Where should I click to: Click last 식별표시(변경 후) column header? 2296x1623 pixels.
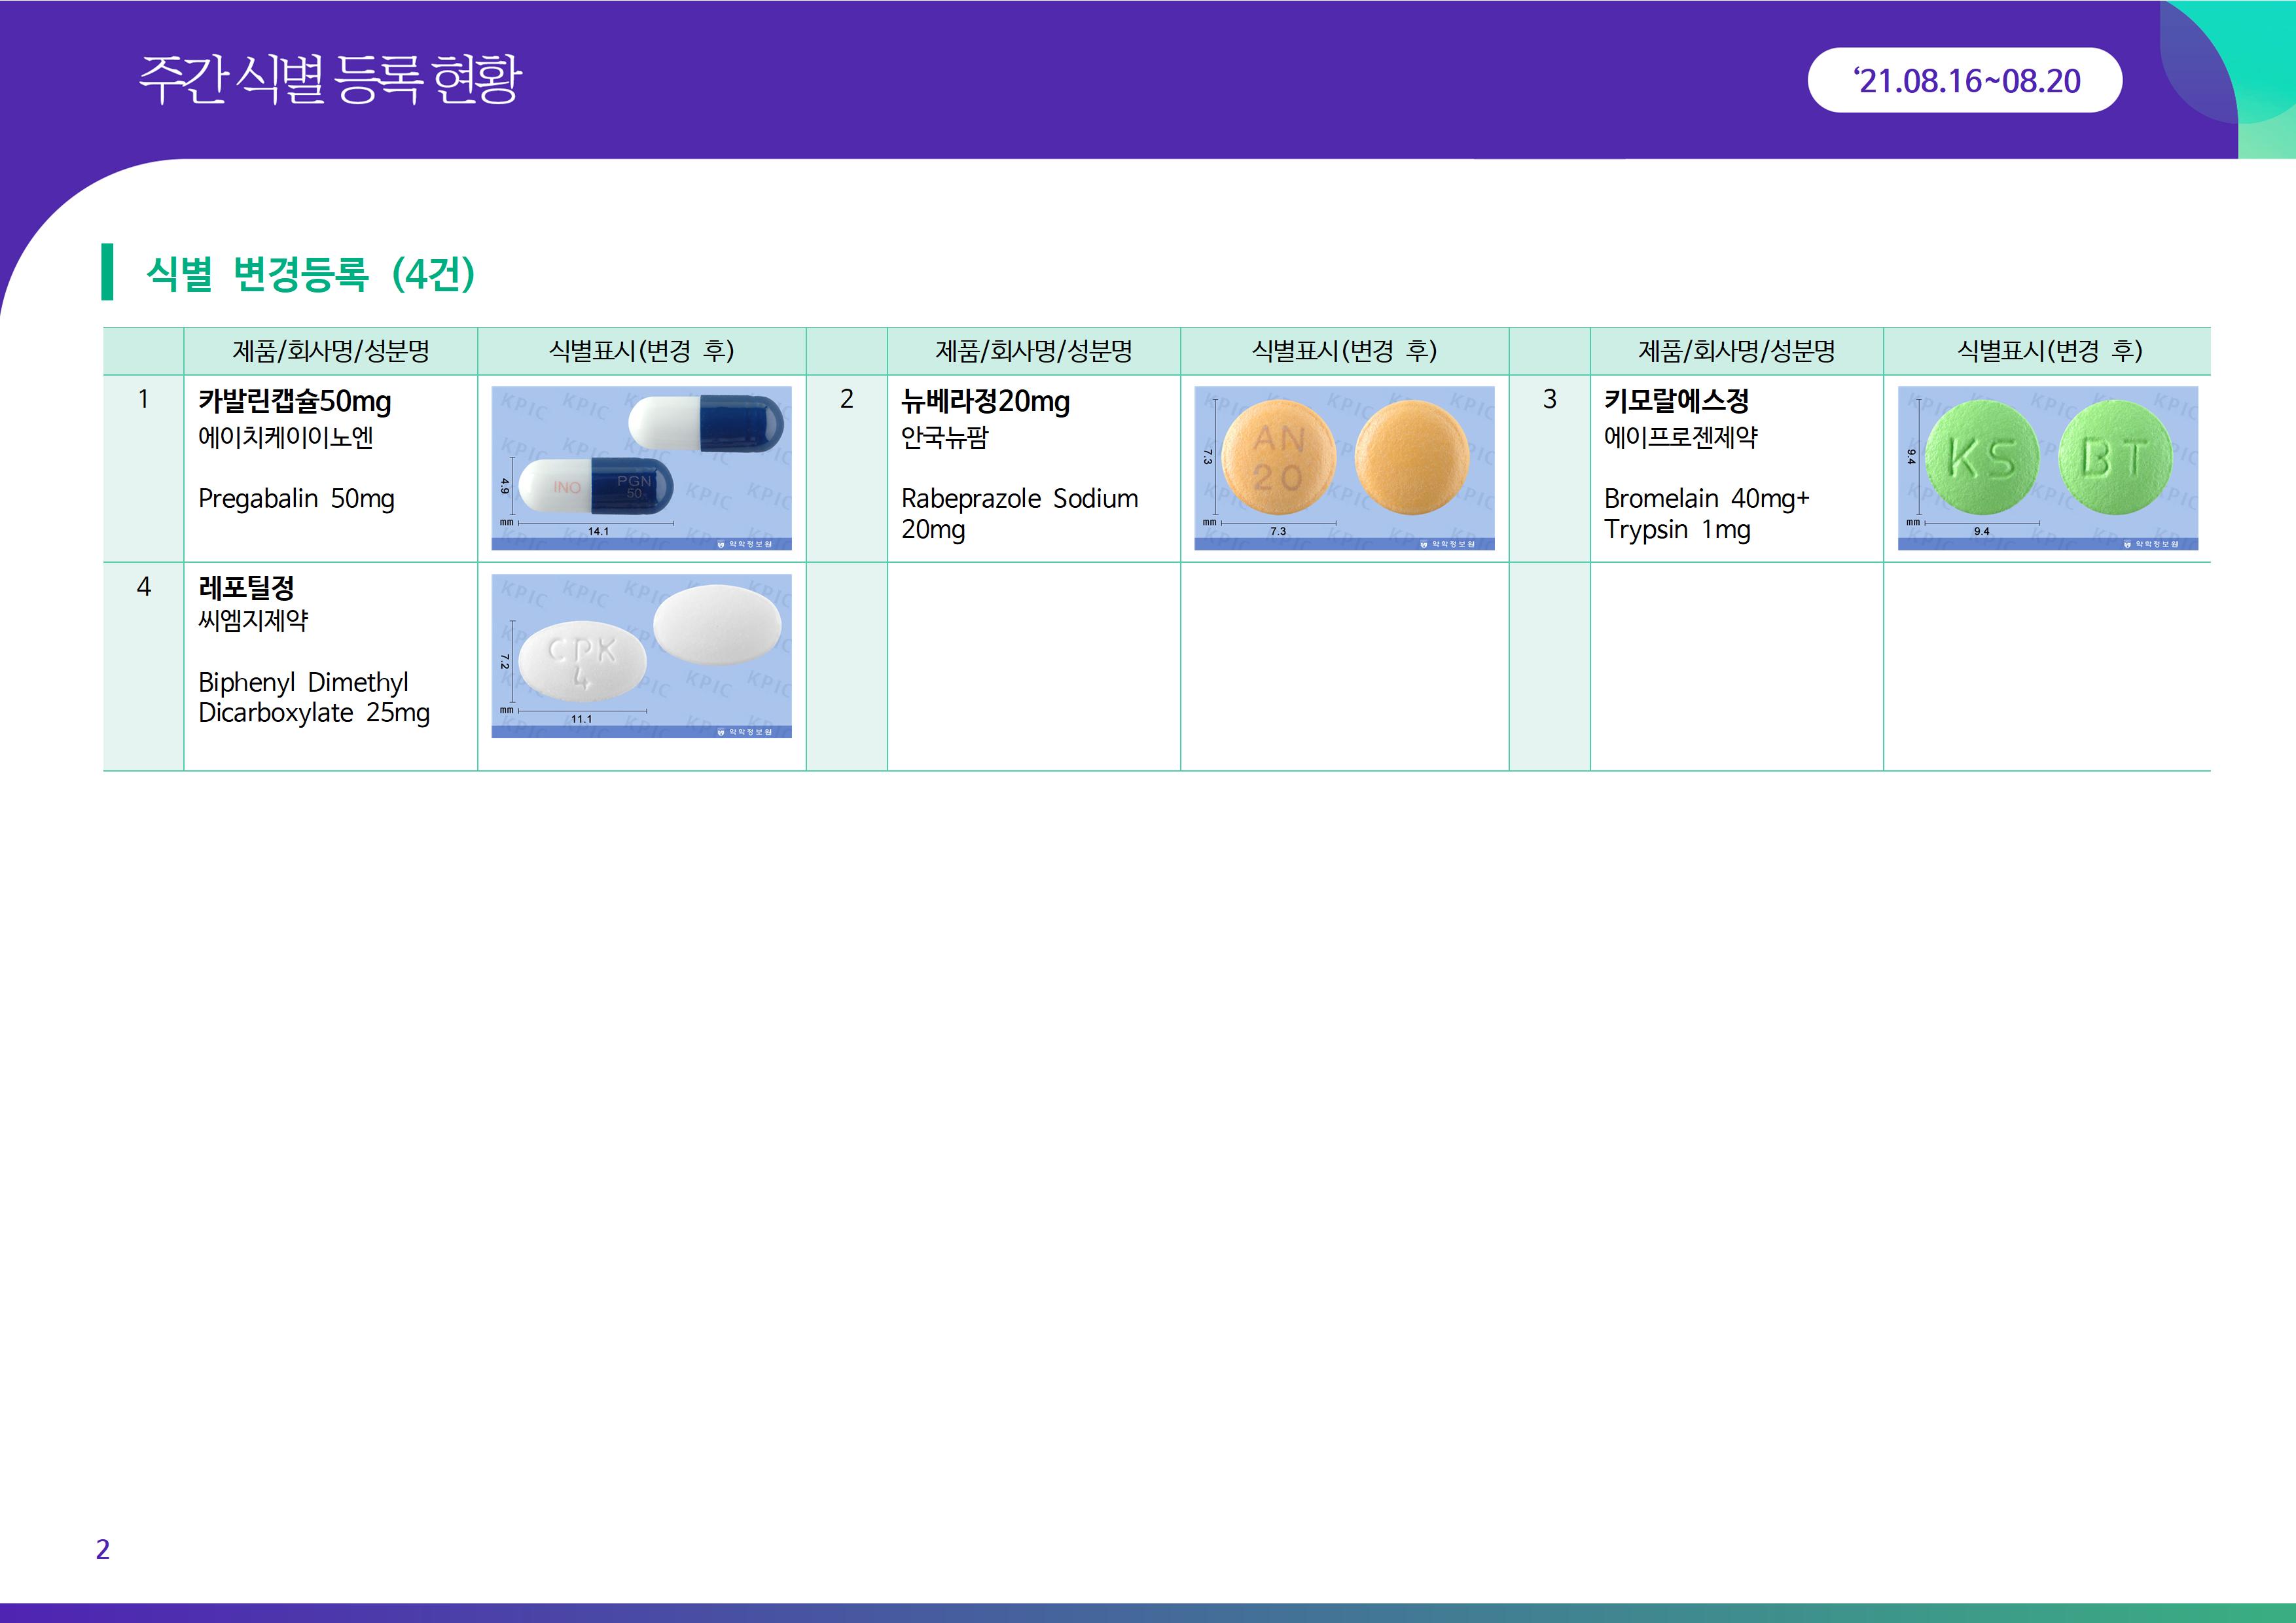(x=2047, y=351)
